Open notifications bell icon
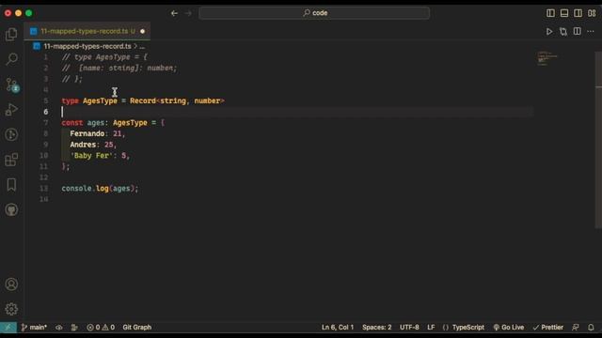The width and height of the screenshot is (602, 338). tap(591, 328)
